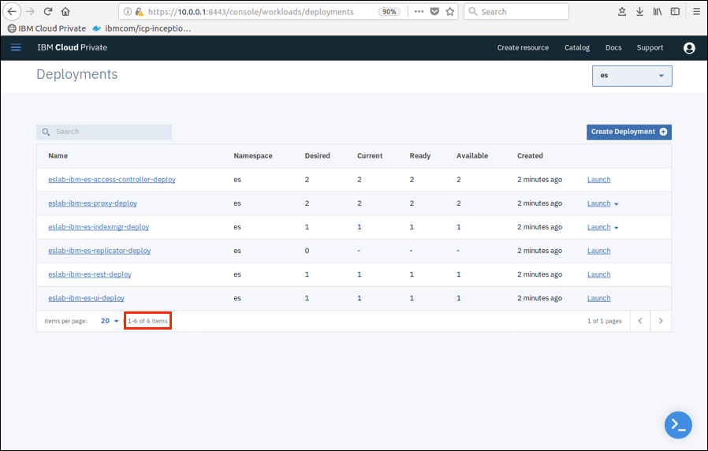Viewport: 708px width, 451px height.
Task: Open the downloads arrow icon
Action: tap(639, 12)
